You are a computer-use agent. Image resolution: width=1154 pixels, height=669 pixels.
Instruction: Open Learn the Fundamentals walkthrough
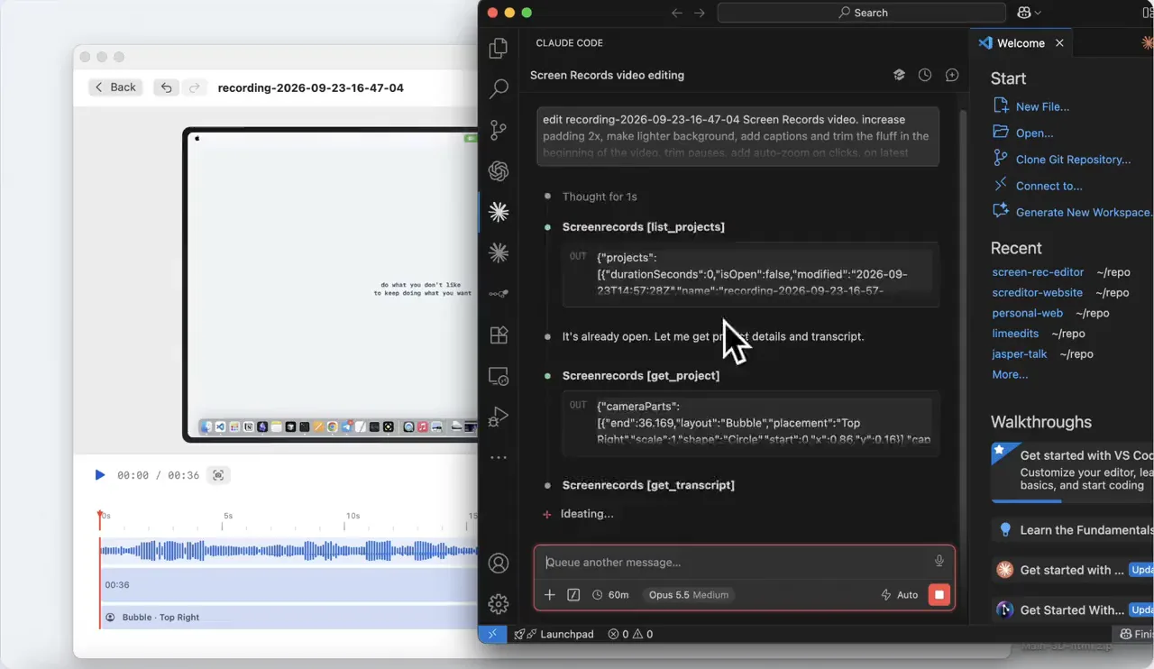coord(1072,530)
